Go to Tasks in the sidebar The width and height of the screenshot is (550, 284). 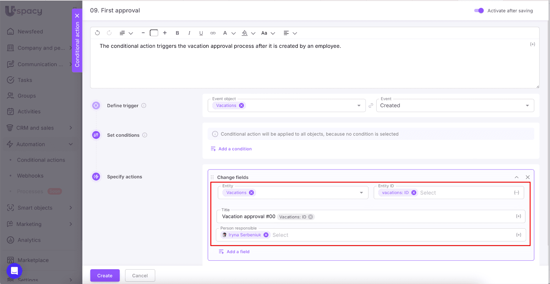click(x=25, y=80)
